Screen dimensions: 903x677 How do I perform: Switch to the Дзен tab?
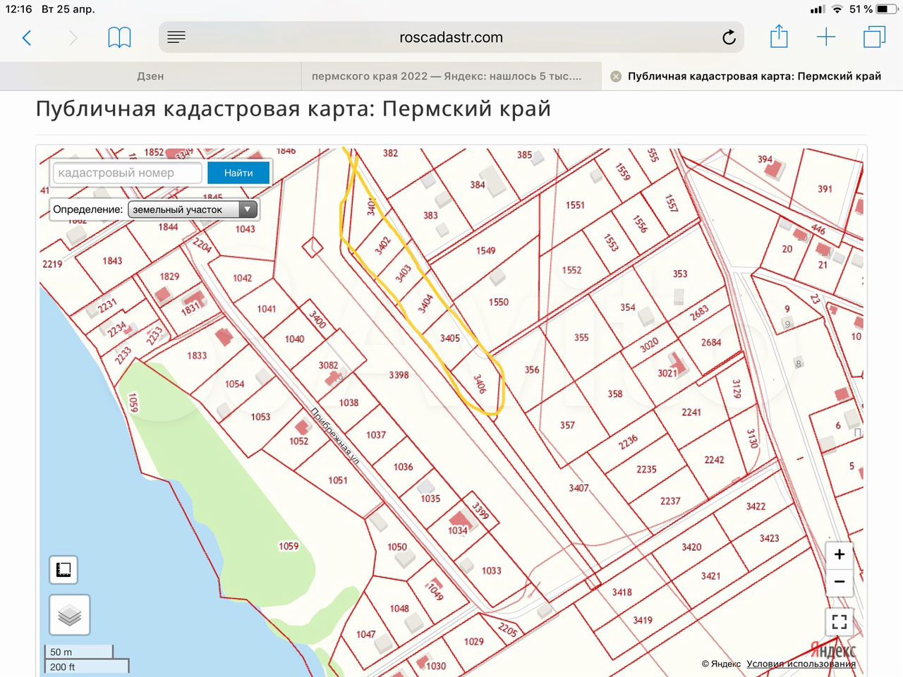point(150,76)
